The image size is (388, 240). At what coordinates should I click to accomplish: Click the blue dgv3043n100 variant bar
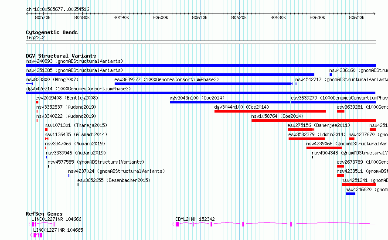pos(230,102)
